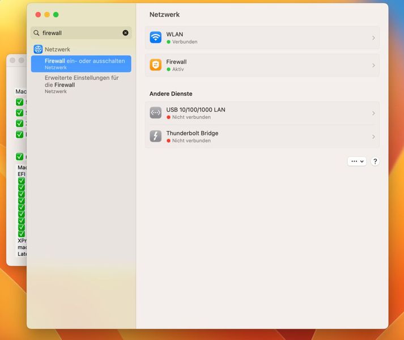Minimize the settings window with yellow button
The image size is (404, 340).
47,15
